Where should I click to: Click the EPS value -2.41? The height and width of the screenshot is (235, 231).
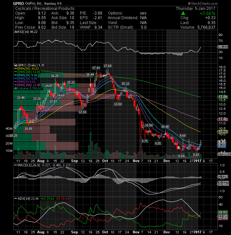point(97,18)
